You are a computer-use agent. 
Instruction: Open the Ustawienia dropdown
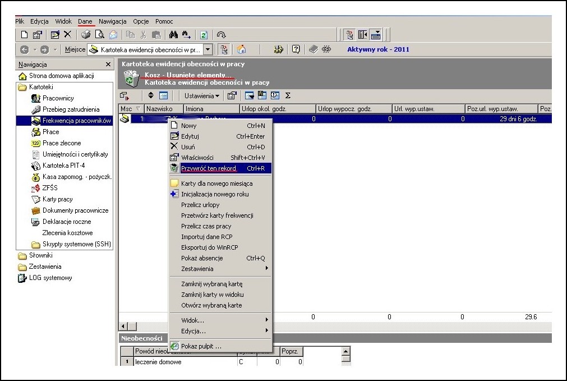click(201, 96)
